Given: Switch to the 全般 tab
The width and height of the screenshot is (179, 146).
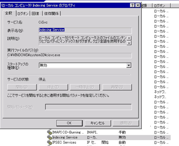Looking at the screenshot, I should [9, 13].
